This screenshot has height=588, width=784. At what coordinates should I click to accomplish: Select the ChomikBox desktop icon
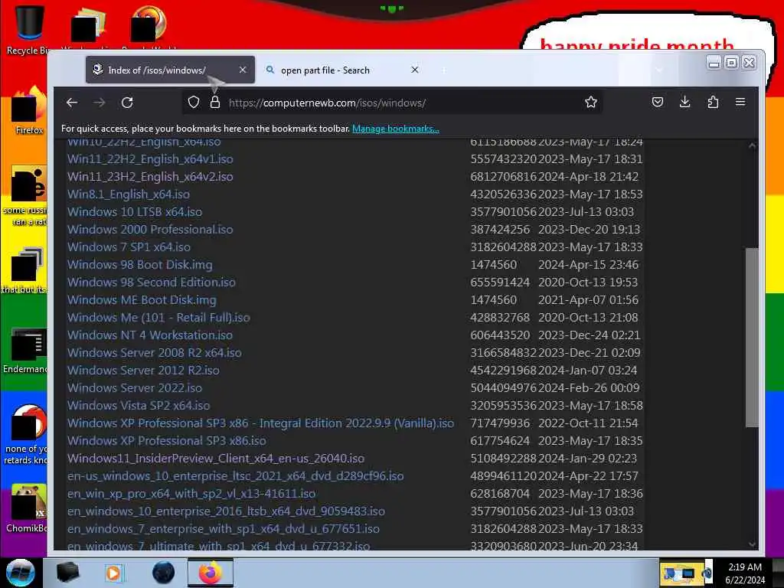(28, 508)
